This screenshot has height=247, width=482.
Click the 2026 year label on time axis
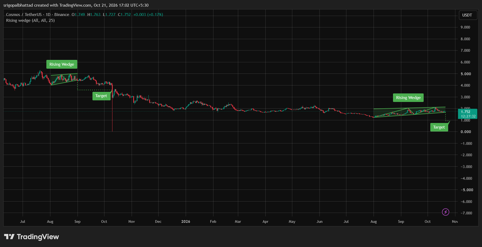(x=186, y=221)
